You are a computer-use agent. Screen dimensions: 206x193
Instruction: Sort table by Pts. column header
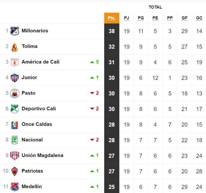pyautogui.click(x=112, y=18)
